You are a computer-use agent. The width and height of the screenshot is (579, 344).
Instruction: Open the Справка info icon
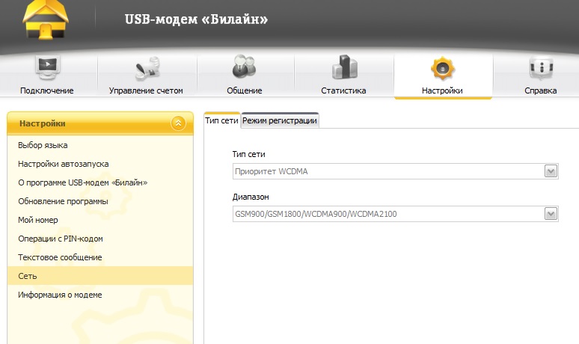point(542,67)
